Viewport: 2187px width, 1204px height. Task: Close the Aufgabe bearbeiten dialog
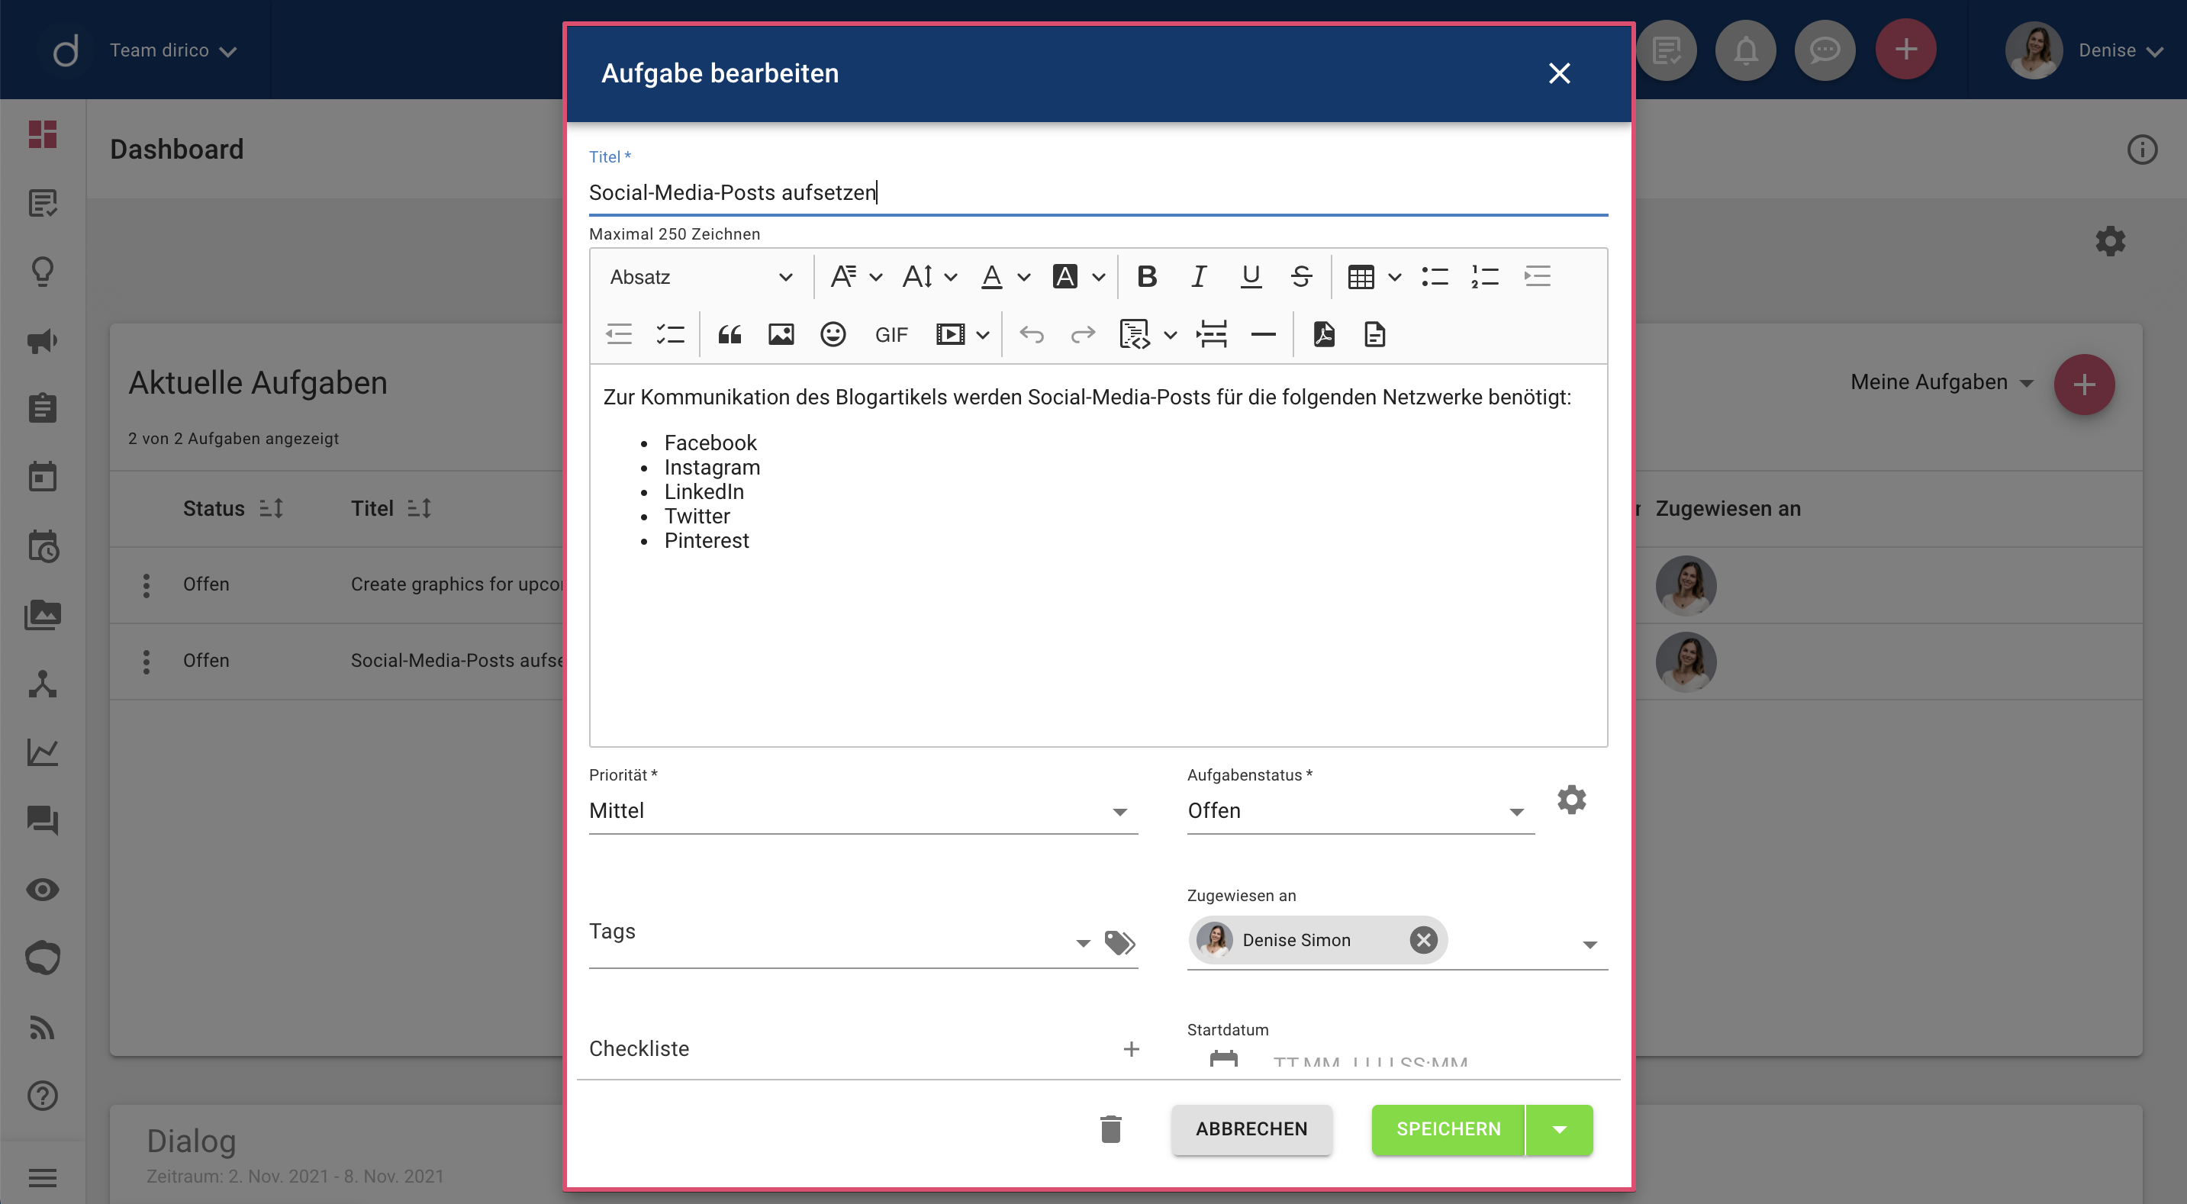pyautogui.click(x=1559, y=73)
